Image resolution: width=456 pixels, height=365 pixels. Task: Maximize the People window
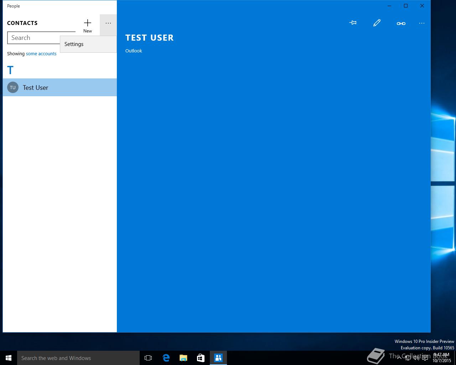406,6
